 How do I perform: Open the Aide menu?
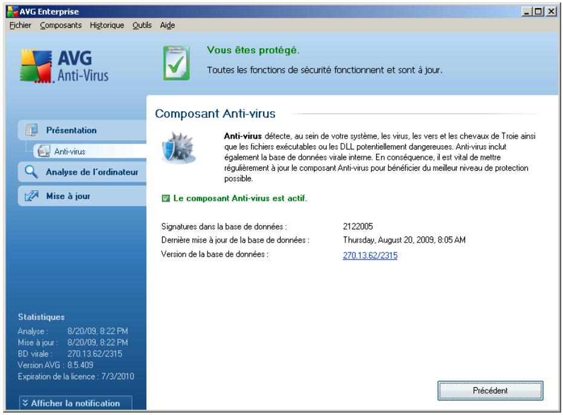coord(168,25)
